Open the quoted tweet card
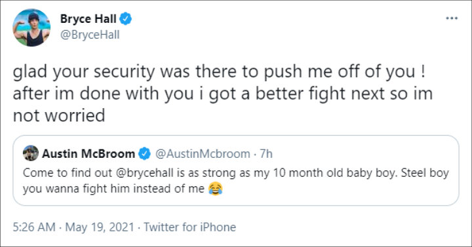Screen dimensions: 472x247 [236, 170]
